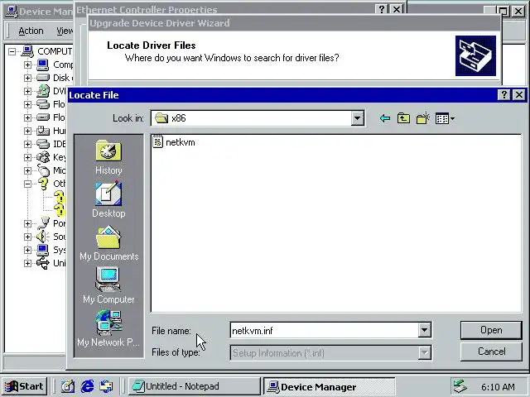This screenshot has height=397, width=530.
Task: Click the Start button
Action: [24, 386]
